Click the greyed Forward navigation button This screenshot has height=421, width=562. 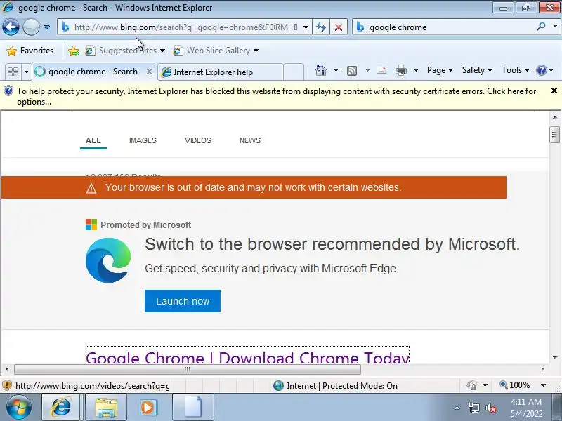(x=31, y=27)
